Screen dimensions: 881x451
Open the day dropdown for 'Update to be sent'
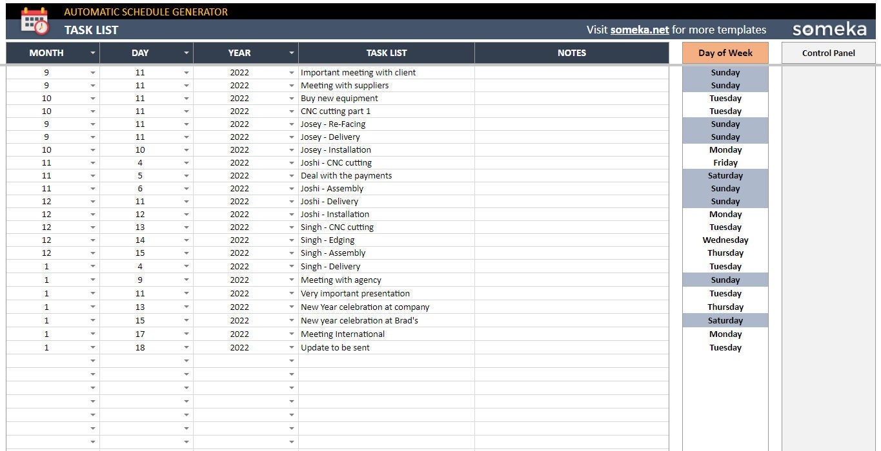click(186, 347)
